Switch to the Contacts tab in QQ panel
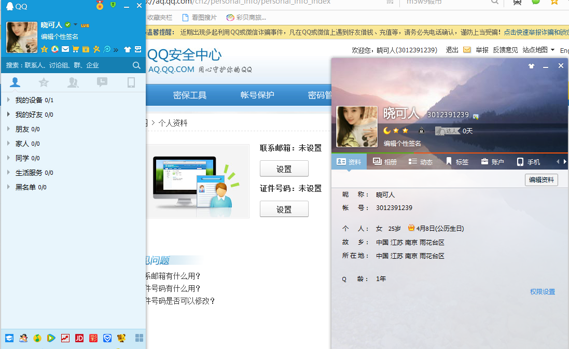Viewport: 569px width, 349px height. 15,82
